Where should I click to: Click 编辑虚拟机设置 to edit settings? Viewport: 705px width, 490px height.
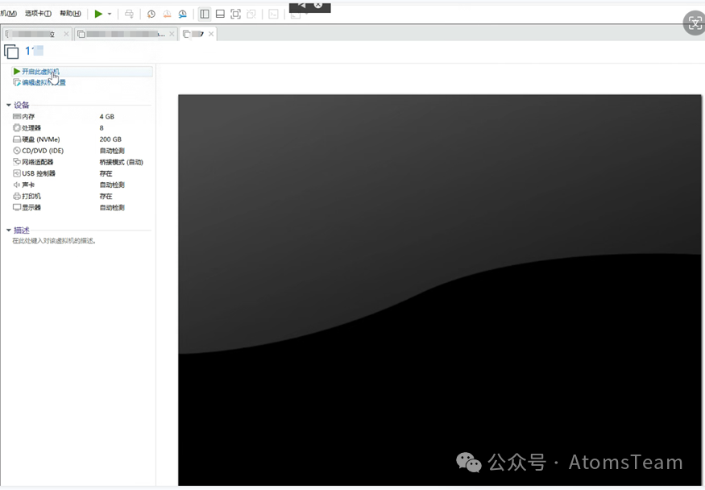point(44,82)
